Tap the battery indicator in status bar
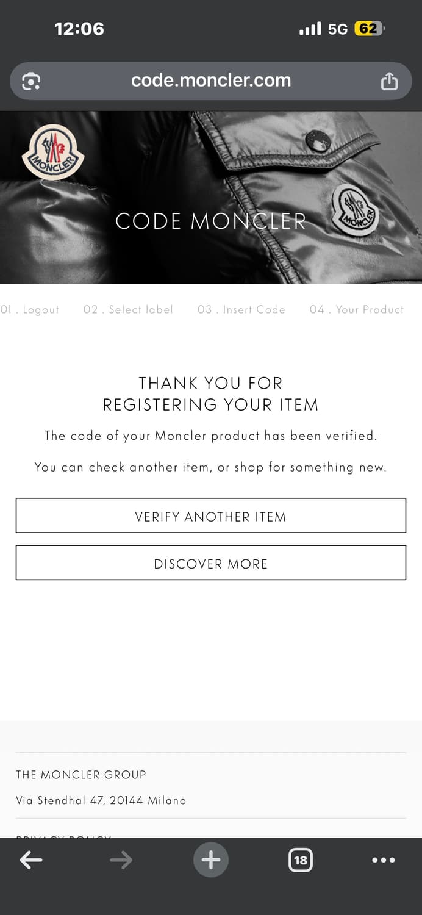 (369, 29)
